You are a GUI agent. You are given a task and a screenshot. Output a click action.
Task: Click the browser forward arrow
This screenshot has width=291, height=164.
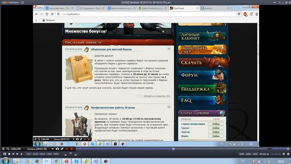coord(41,14)
